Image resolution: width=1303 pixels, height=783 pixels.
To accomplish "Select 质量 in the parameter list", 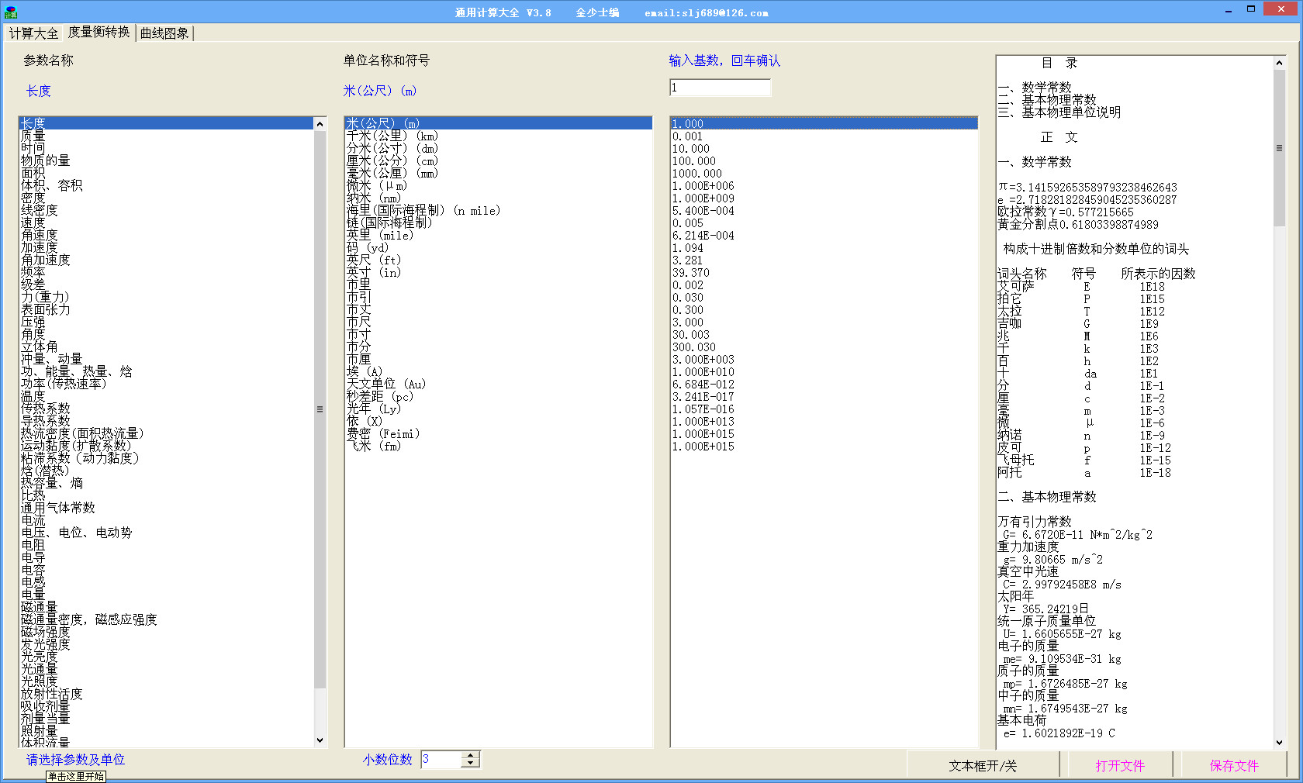I will [x=166, y=136].
